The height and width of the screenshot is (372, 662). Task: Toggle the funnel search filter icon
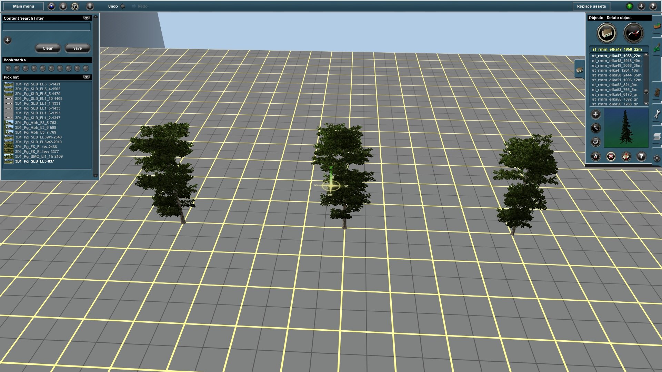coord(75,6)
